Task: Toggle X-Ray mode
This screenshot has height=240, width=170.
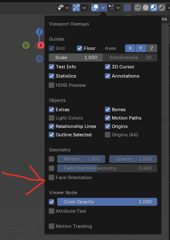Action: 127,8
